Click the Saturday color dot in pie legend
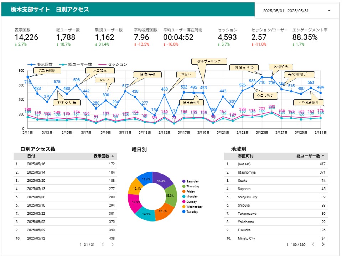Screen dimensions: 342x256 point(183,181)
